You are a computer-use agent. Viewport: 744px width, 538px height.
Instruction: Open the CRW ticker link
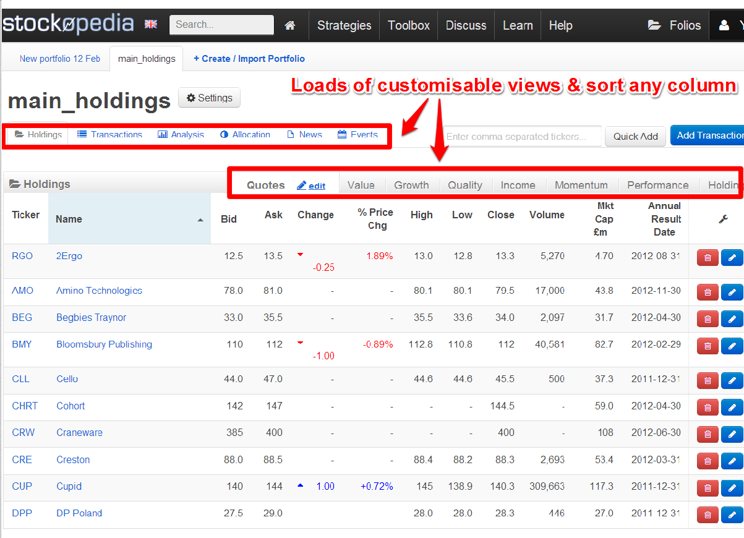pyautogui.click(x=23, y=433)
